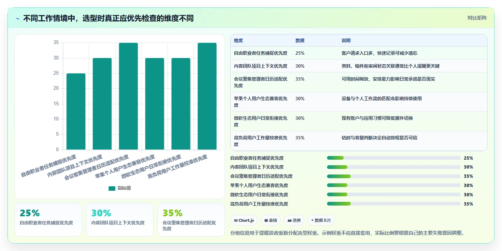The image size is (502, 251).
Task: Click the progress bar for 内容团队项目上下文优先度
Action: (394, 167)
